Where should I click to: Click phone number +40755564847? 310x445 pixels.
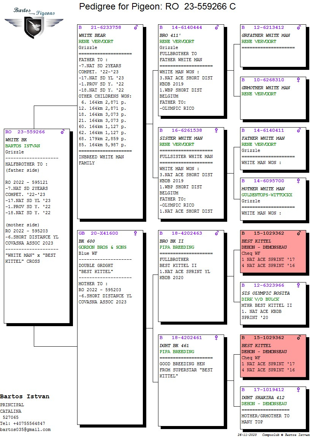pyautogui.click(x=29, y=423)
